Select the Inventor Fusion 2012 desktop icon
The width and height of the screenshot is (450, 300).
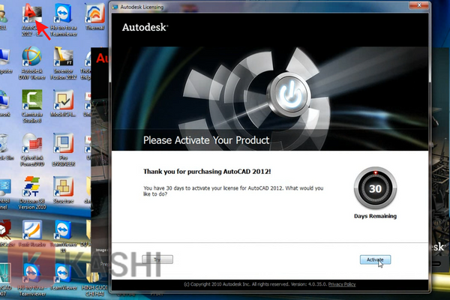63,58
